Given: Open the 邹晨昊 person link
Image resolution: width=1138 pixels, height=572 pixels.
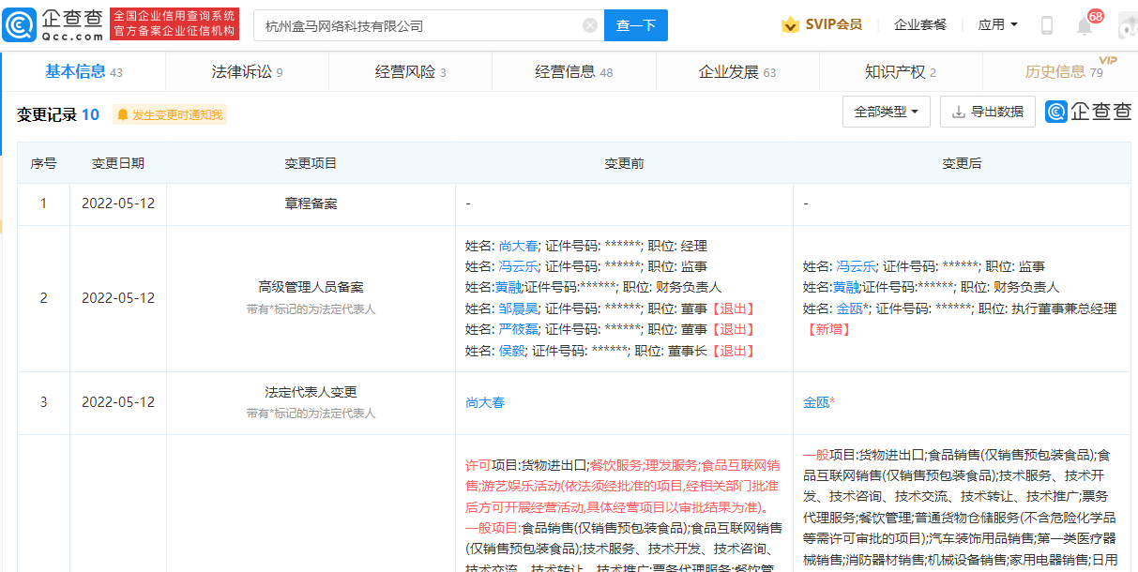Looking at the screenshot, I should (518, 309).
